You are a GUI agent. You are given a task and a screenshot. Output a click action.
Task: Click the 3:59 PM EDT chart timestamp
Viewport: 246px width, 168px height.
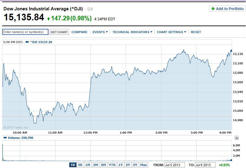[x=13, y=42]
